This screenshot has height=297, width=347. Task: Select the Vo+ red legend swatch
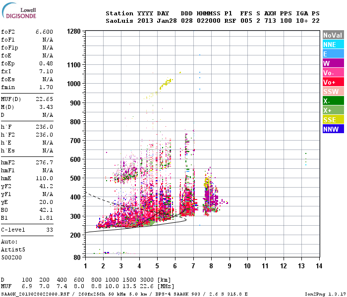333,82
